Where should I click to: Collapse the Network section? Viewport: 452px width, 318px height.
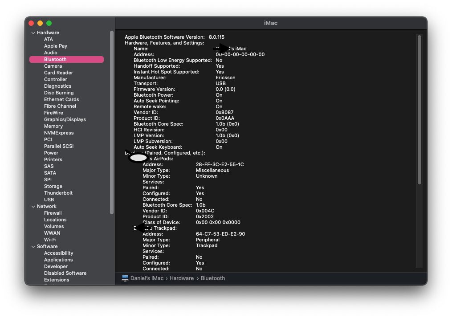[33, 206]
